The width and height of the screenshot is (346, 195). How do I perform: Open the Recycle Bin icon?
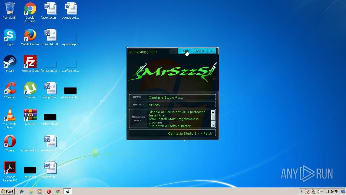click(x=10, y=11)
